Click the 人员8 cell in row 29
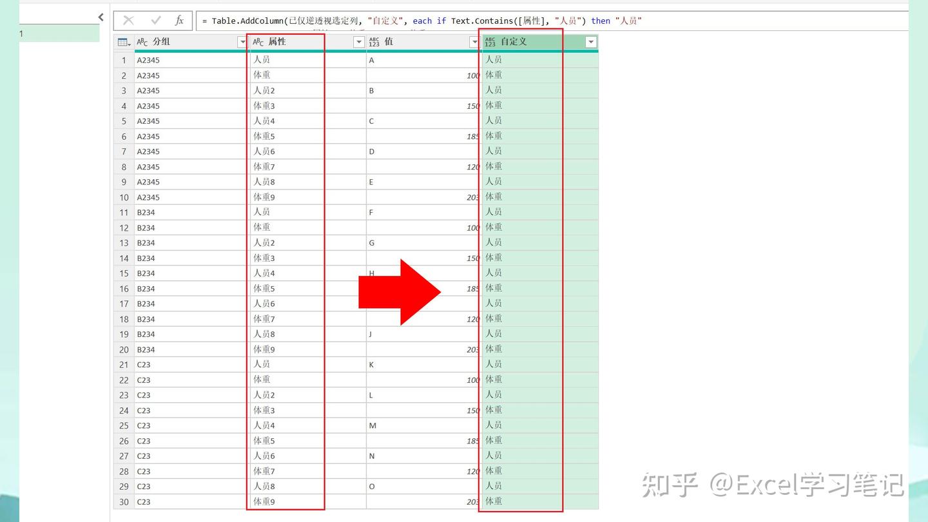This screenshot has height=522, width=928. [307, 487]
